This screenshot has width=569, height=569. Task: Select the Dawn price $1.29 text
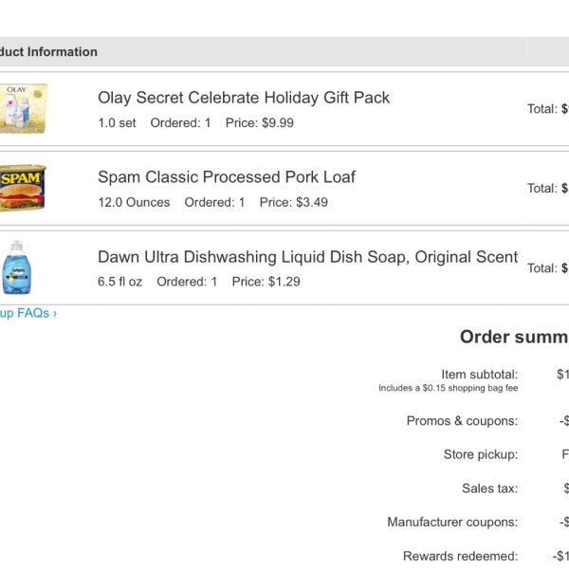[266, 282]
